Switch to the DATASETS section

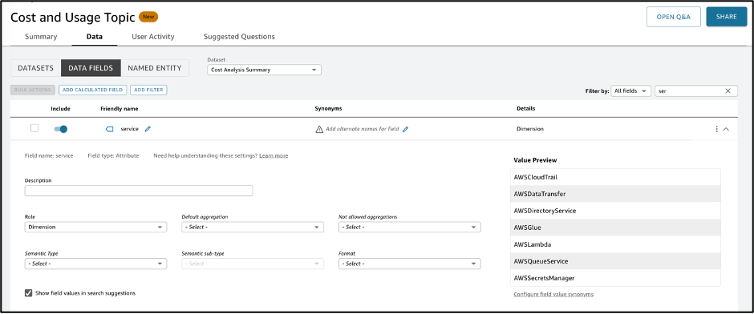tap(35, 68)
